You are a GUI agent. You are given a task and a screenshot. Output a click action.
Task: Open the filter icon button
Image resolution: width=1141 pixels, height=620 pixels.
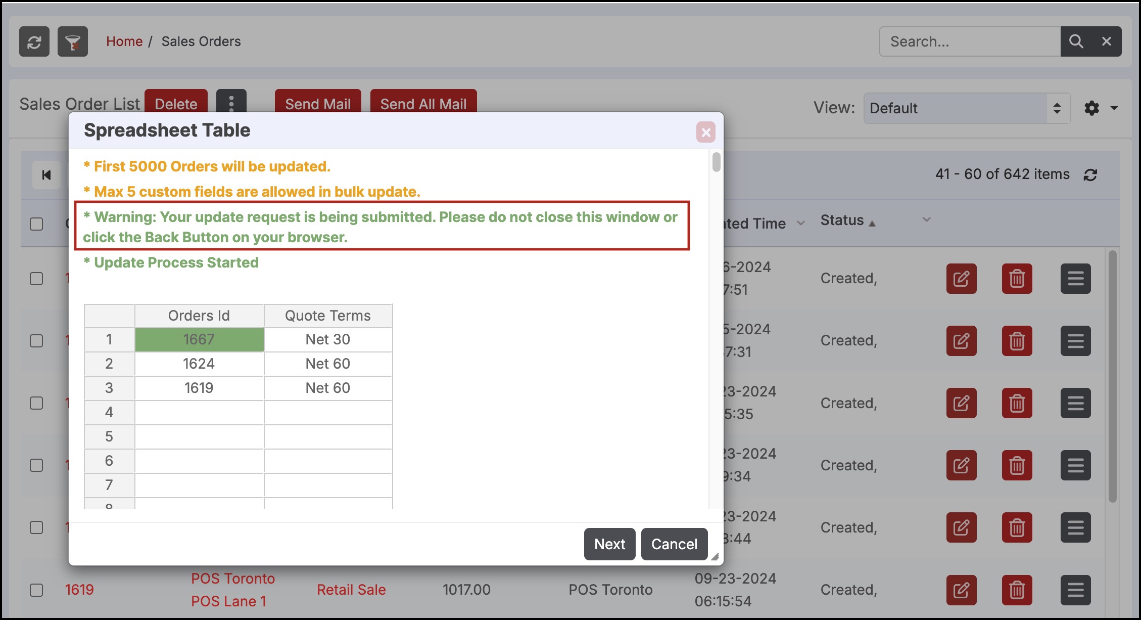pyautogui.click(x=73, y=41)
